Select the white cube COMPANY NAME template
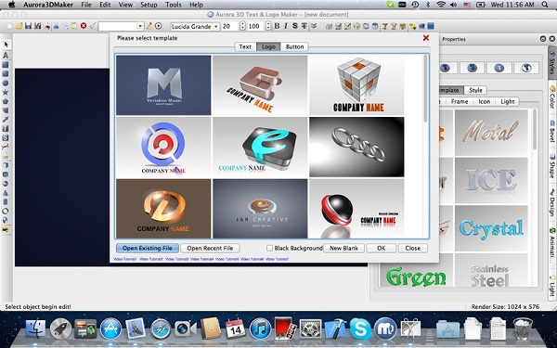This screenshot has width=557, height=348. (356, 85)
